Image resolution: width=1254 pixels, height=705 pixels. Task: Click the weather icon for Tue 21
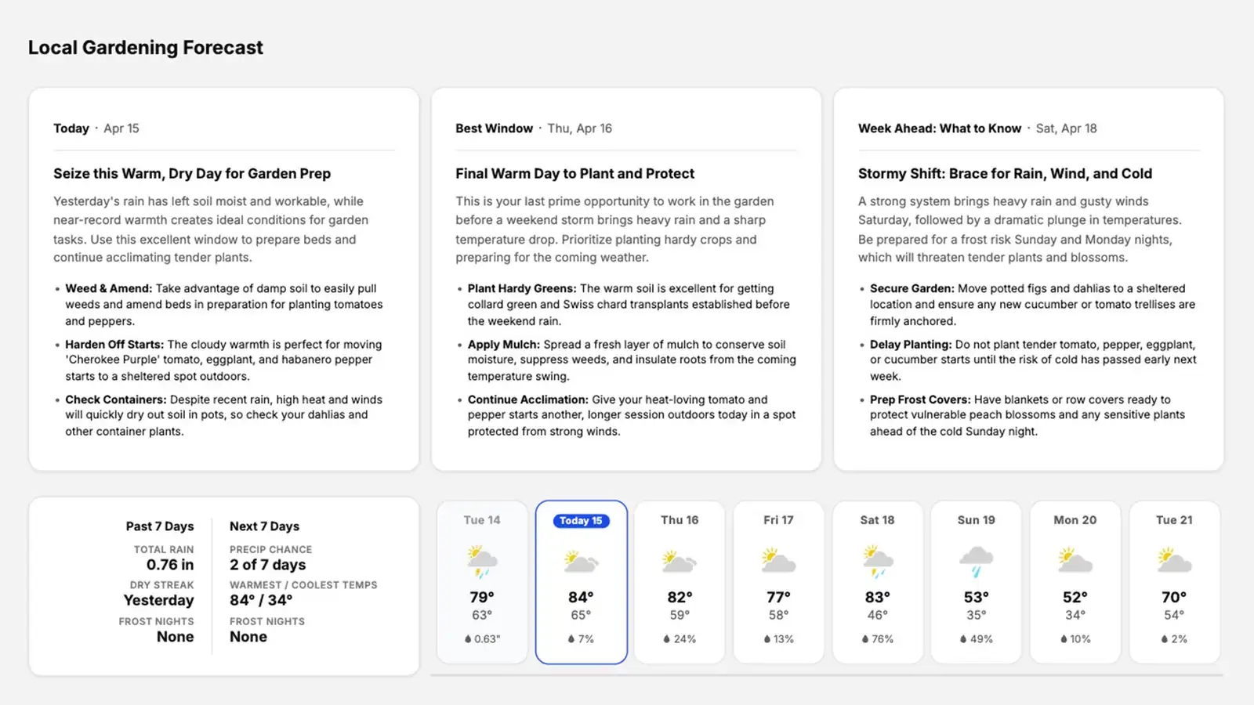click(1173, 559)
